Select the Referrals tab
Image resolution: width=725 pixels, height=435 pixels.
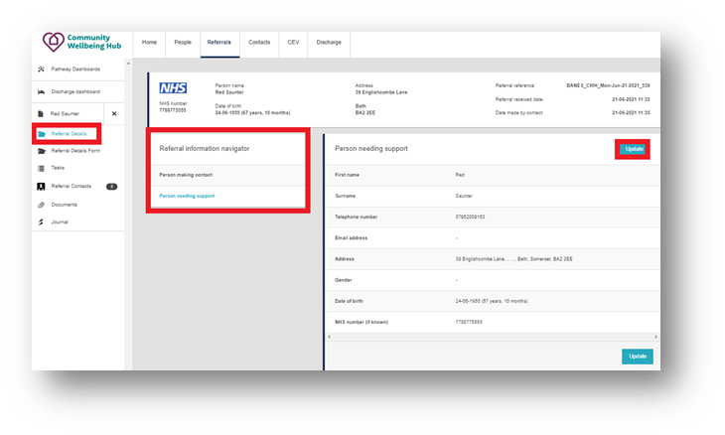[x=219, y=43]
